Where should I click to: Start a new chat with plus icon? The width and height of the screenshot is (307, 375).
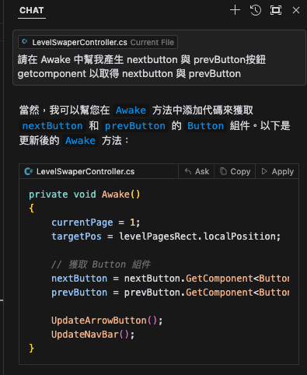(235, 10)
